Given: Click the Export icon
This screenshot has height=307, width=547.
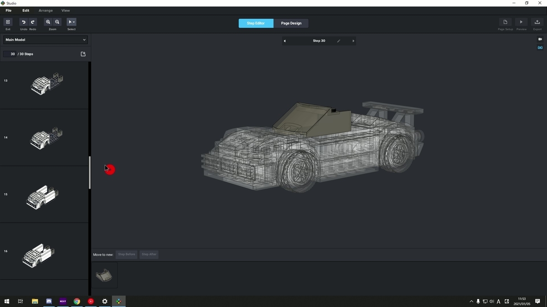Looking at the screenshot, I should coord(537,22).
